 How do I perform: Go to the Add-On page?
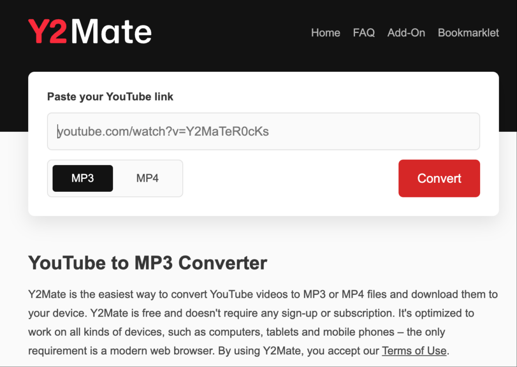pyautogui.click(x=406, y=33)
